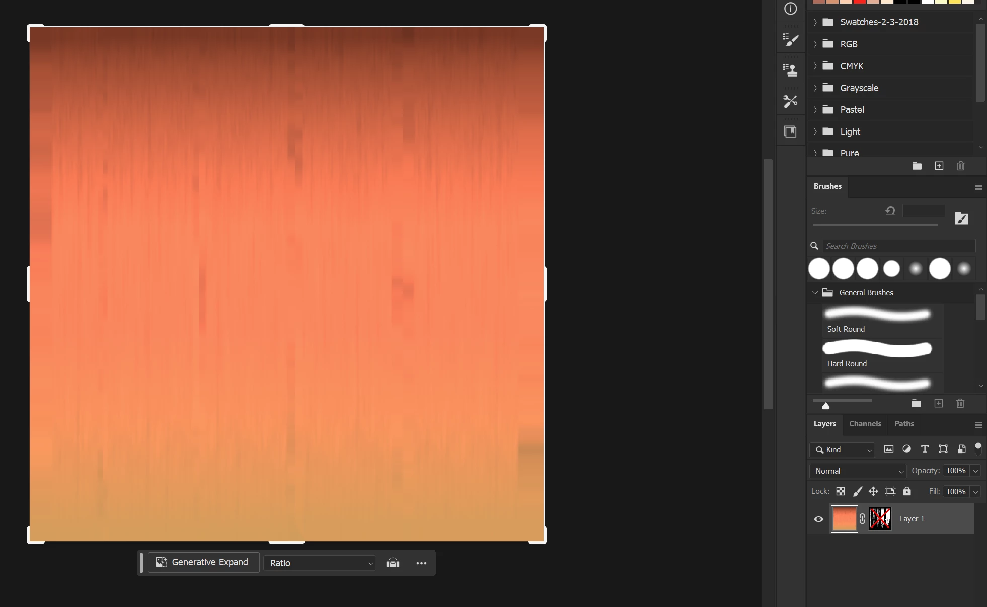Screen dimensions: 987x607
Task: Toggle layer mask link on Layer 1
Action: [x=862, y=519]
